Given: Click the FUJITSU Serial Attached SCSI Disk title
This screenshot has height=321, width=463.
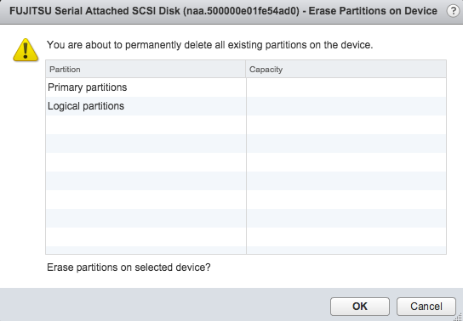Looking at the screenshot, I should click(x=94, y=11).
